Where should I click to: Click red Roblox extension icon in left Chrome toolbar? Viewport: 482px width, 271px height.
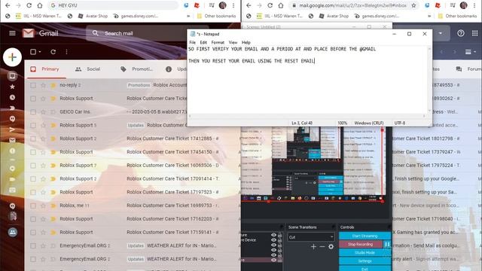tap(197, 5)
